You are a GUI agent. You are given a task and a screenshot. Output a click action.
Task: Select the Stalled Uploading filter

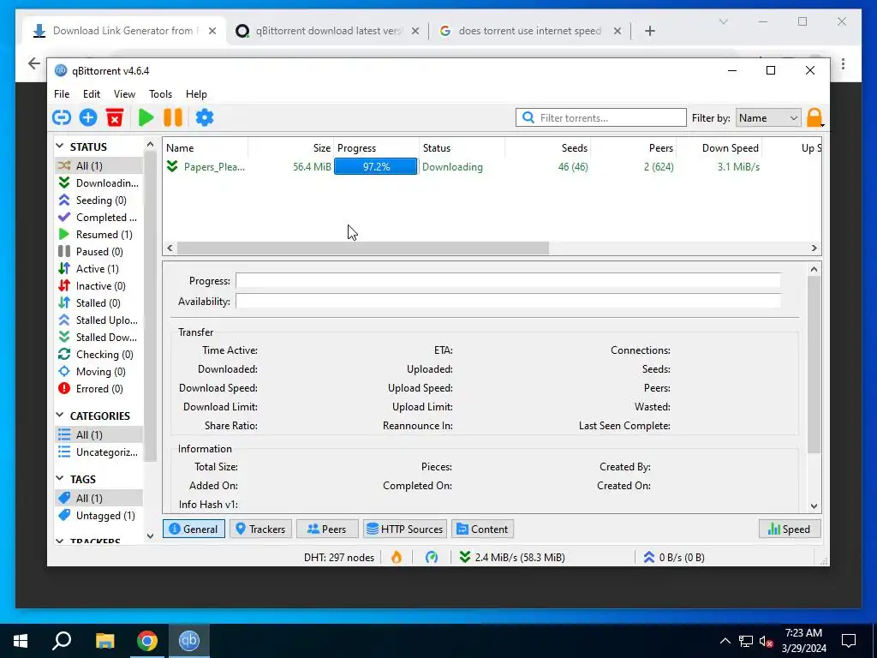pos(99,320)
